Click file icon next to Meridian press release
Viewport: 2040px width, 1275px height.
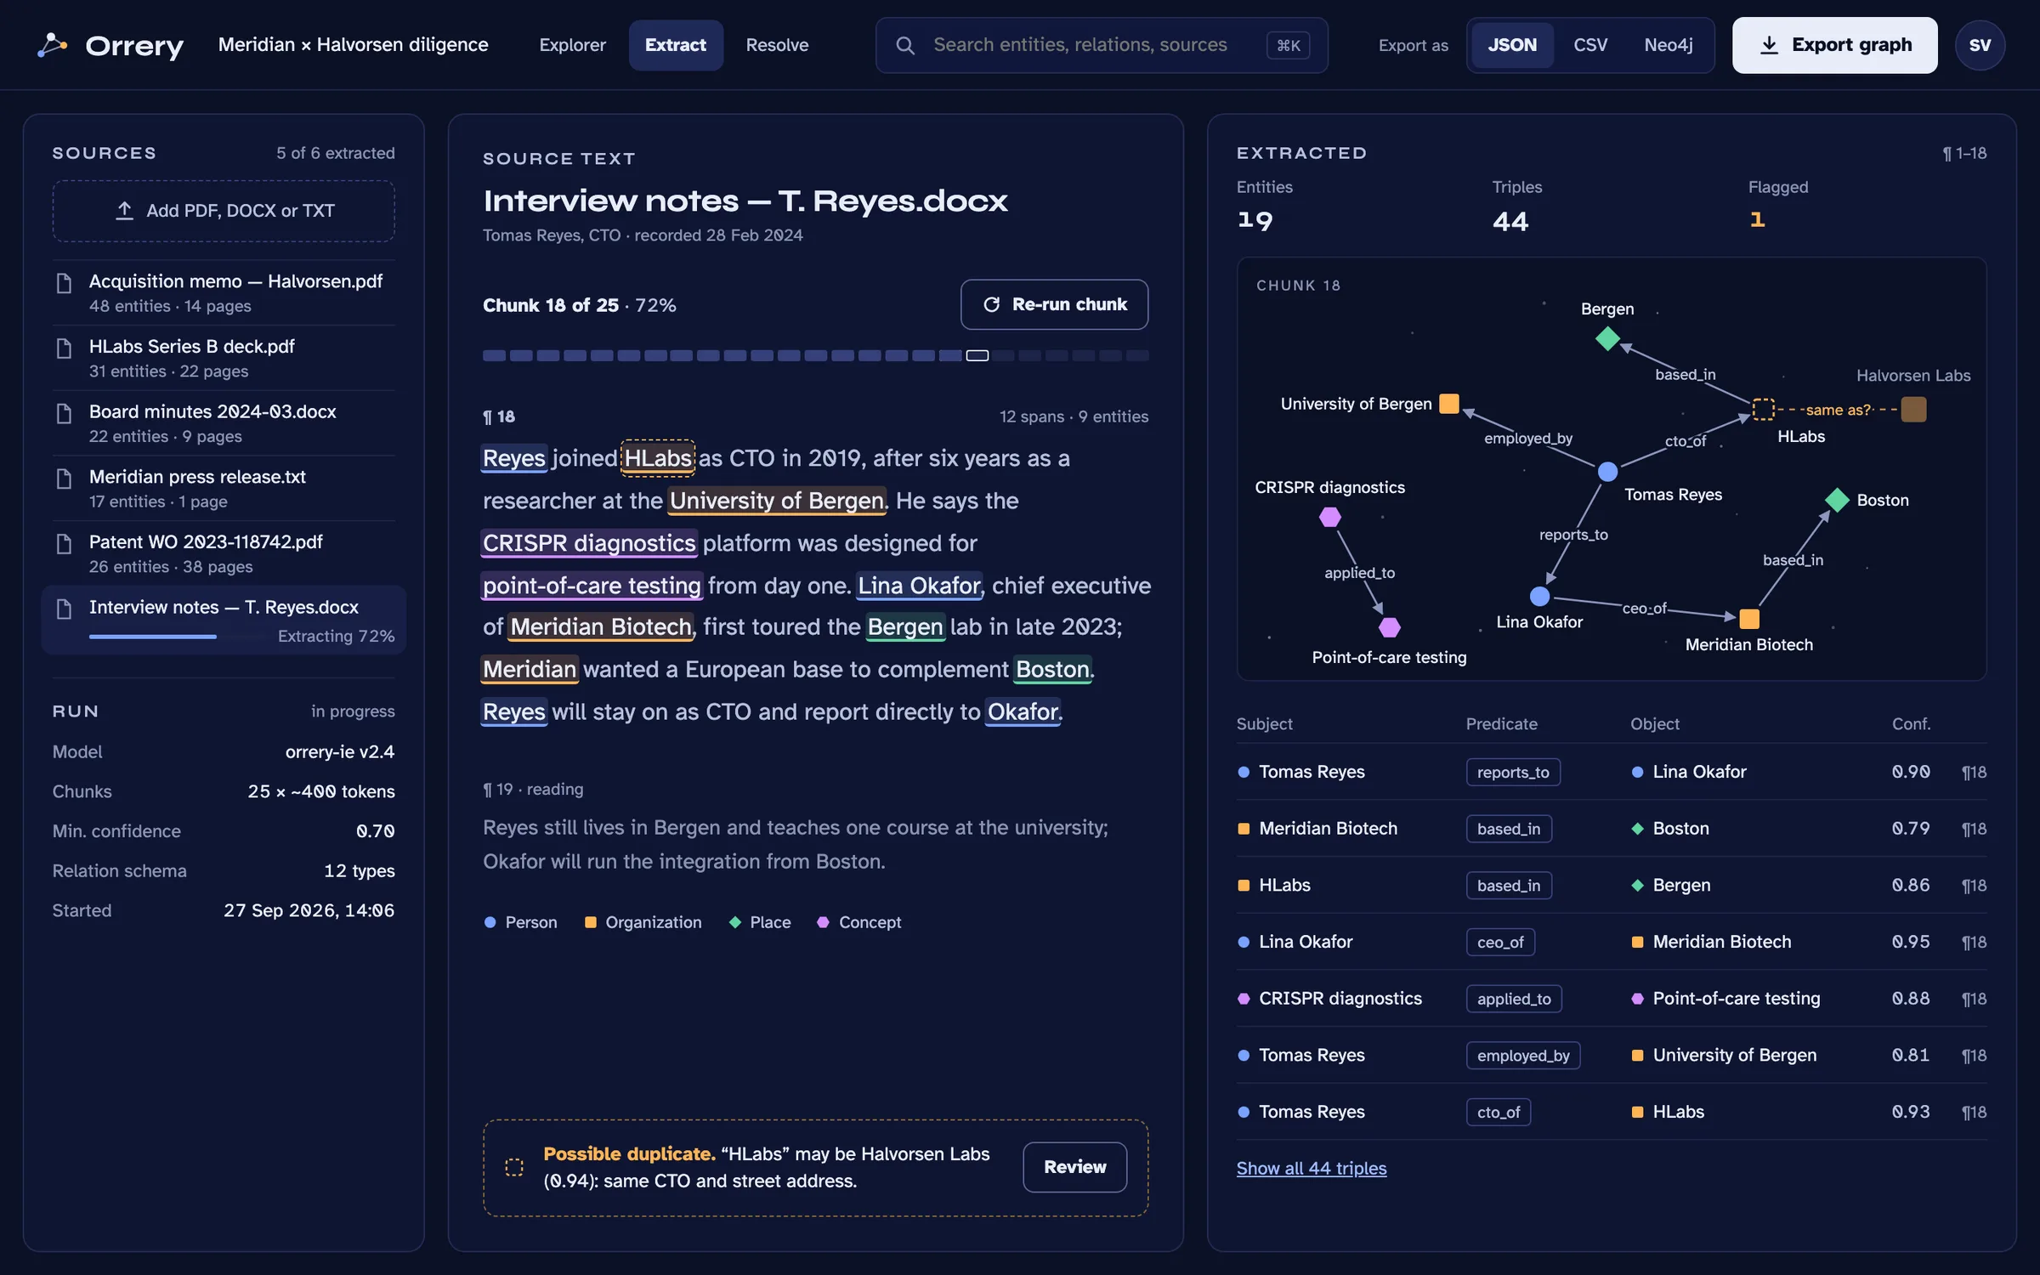(64, 479)
